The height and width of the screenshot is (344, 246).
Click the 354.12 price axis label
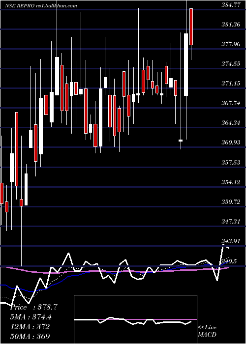point(231,182)
